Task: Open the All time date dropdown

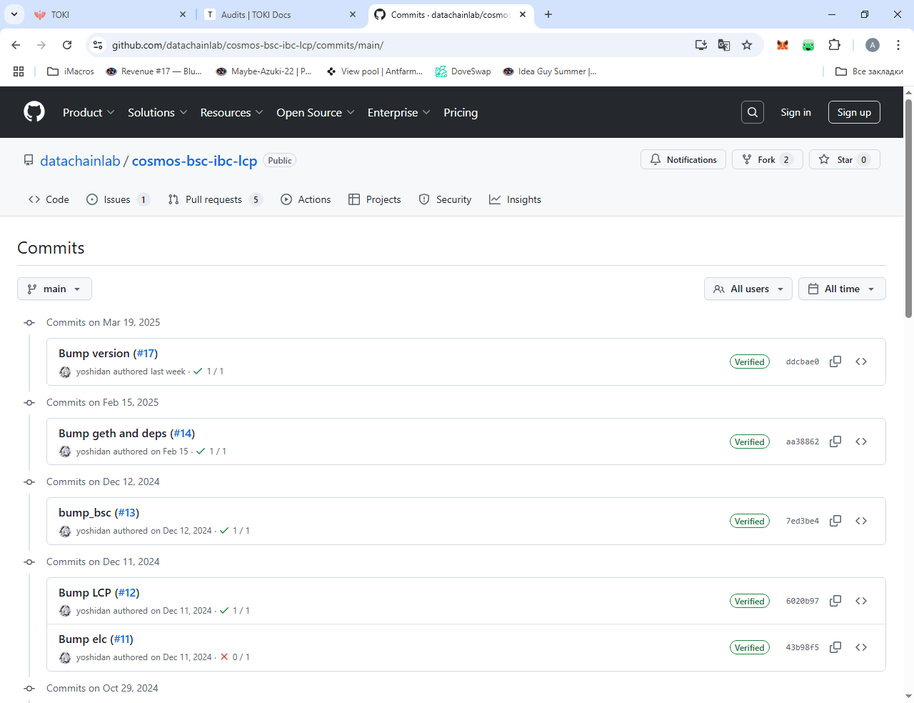Action: pyautogui.click(x=842, y=289)
